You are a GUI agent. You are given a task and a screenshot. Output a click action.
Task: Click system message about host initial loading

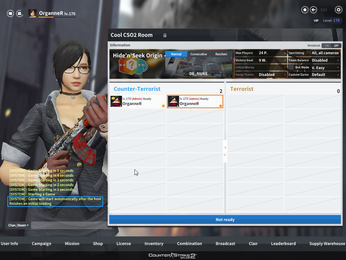(55, 201)
